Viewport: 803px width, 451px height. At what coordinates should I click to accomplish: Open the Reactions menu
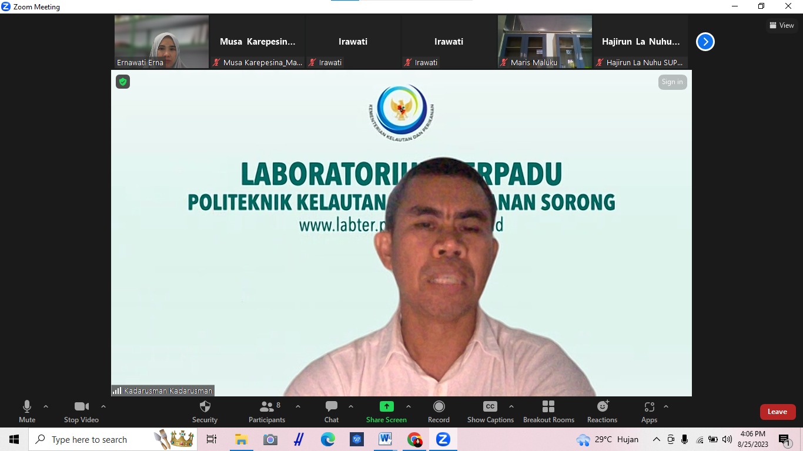click(x=602, y=412)
